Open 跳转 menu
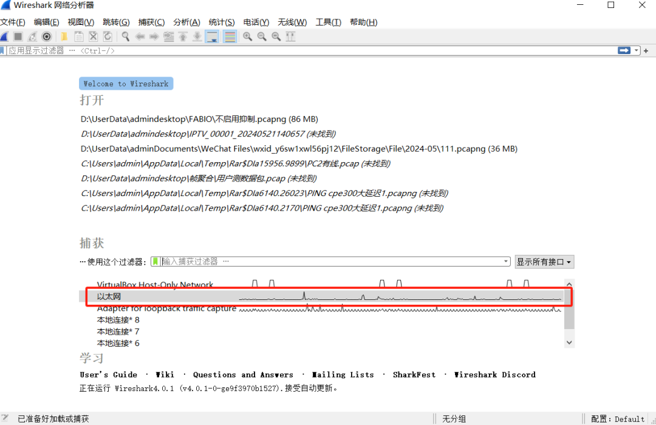 (x=116, y=22)
